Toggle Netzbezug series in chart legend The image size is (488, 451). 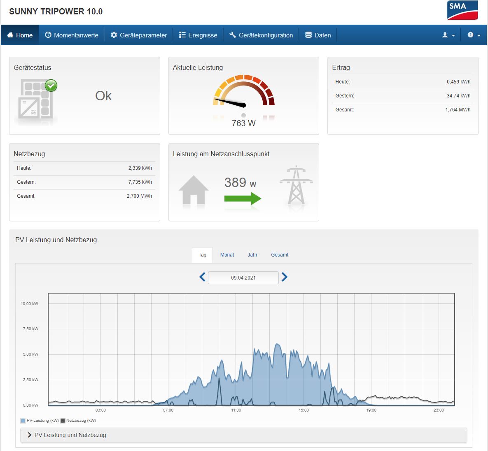coord(78,421)
